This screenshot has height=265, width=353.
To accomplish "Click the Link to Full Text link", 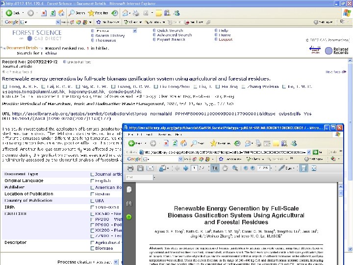I will 78,62.
